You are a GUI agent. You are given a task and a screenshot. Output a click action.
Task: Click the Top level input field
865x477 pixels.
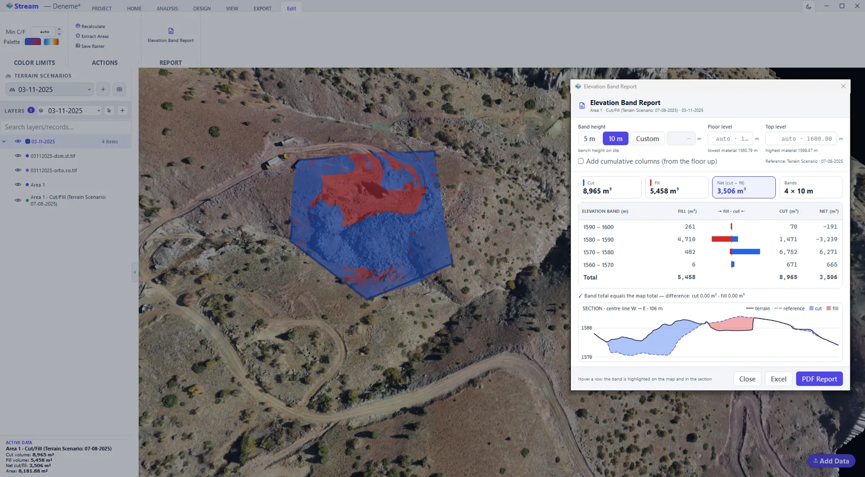tap(801, 138)
